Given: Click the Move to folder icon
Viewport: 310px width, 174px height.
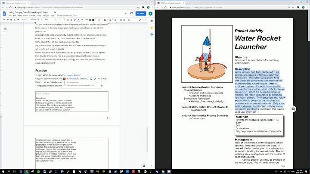Looking at the screenshot, I should click(55, 12).
